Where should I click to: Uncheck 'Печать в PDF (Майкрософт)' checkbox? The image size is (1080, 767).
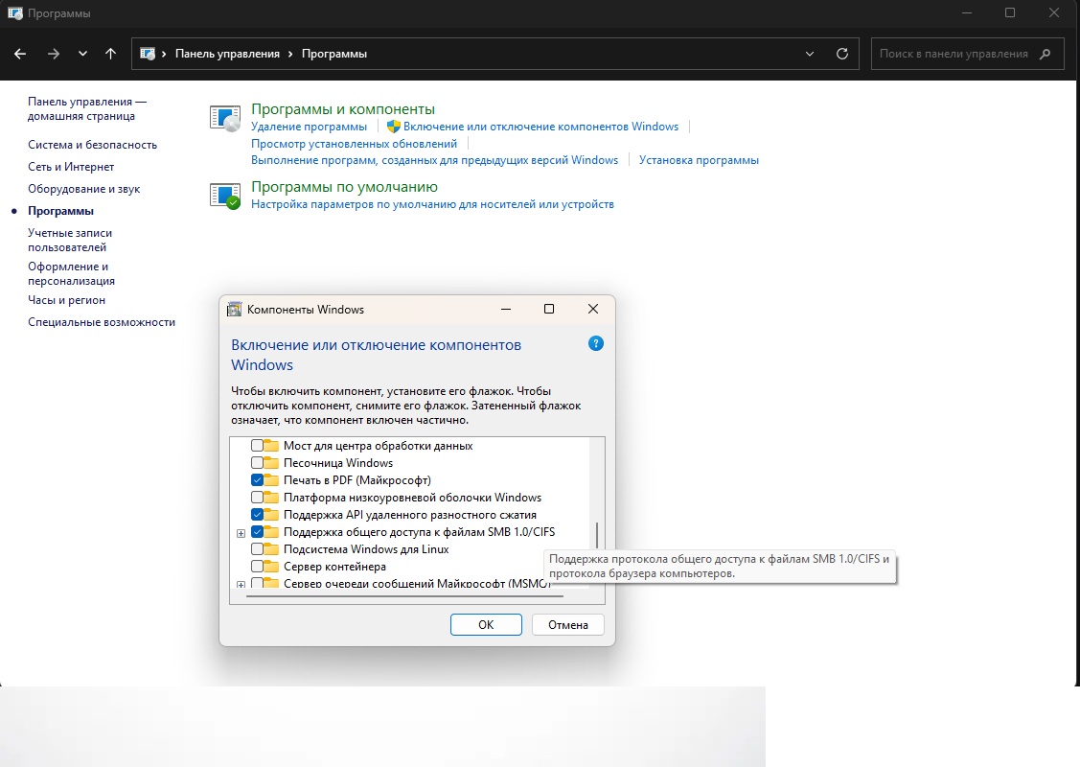pos(257,480)
